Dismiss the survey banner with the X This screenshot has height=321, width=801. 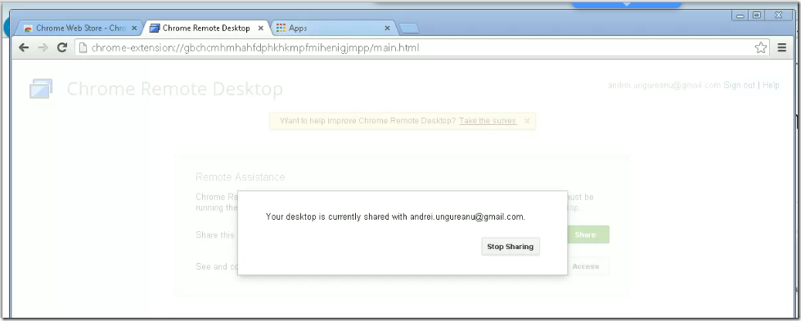point(527,121)
